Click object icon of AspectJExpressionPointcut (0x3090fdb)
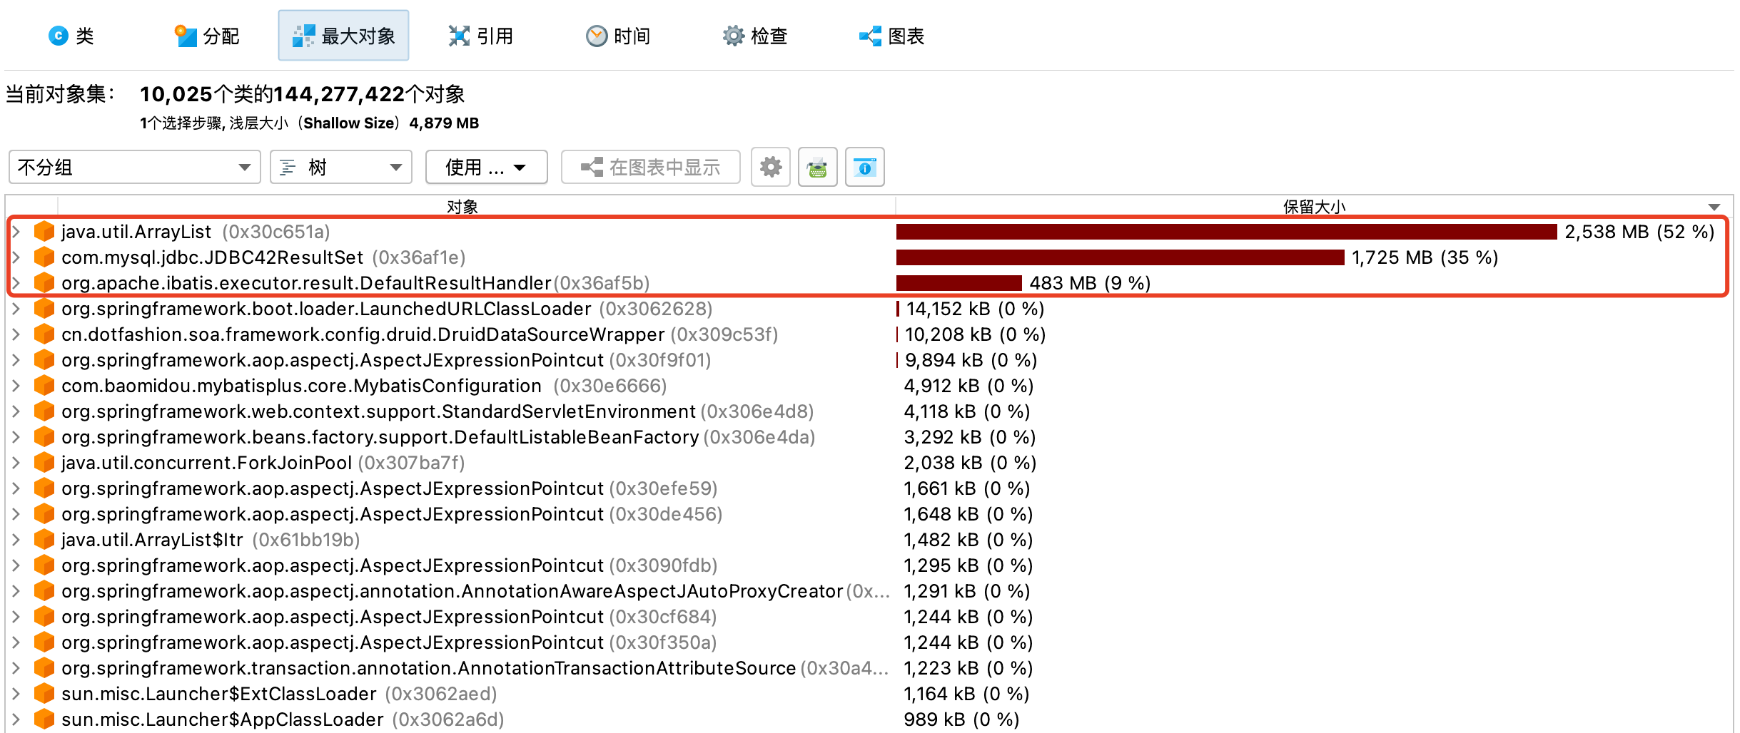Viewport: 1740px width, 733px height. [44, 565]
